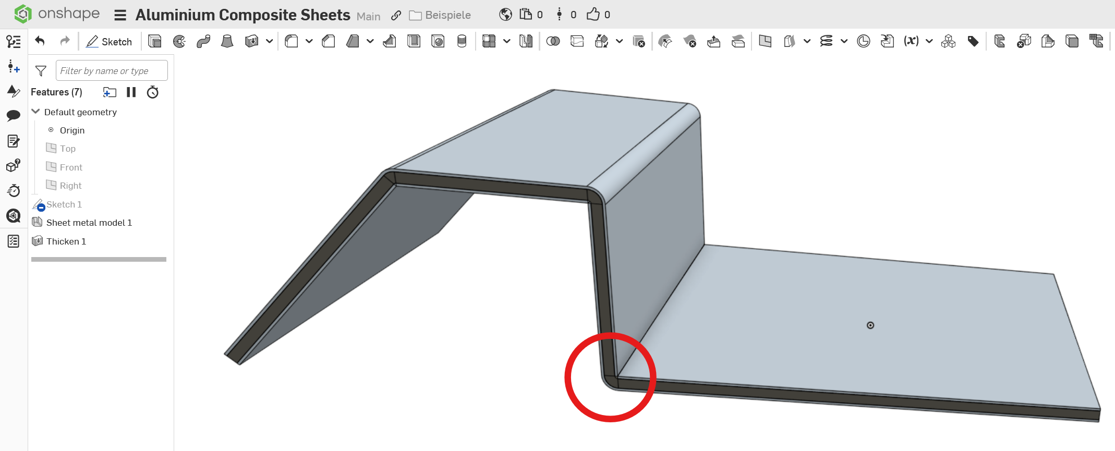Open the sheet metal table and flat view tool
Image resolution: width=1115 pixels, height=451 pixels.
coord(1096,41)
